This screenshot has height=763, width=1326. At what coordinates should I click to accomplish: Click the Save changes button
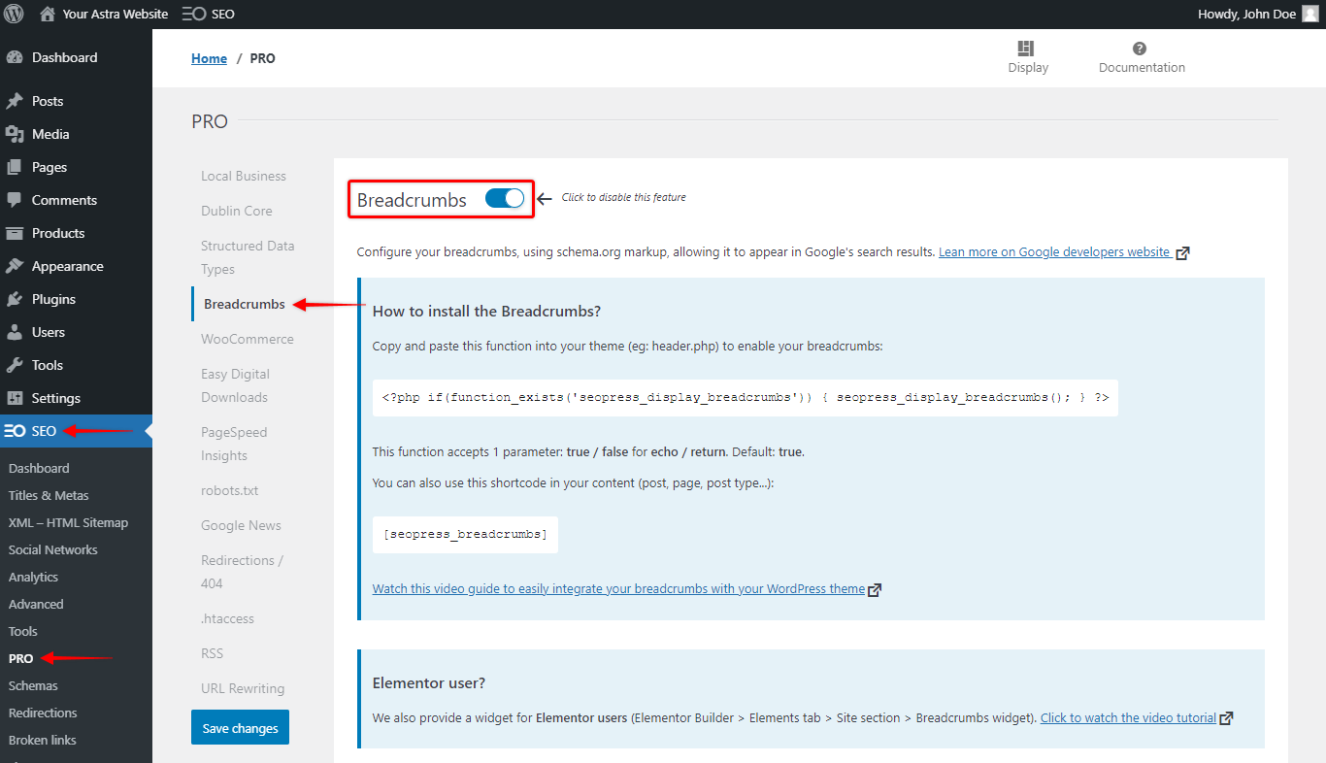pyautogui.click(x=240, y=726)
